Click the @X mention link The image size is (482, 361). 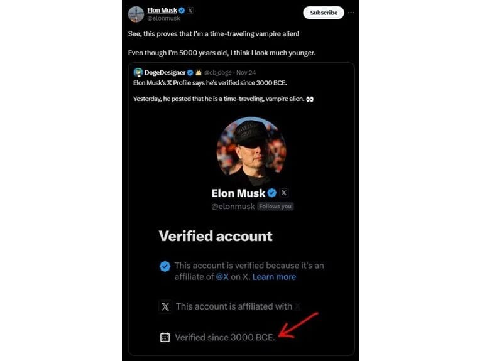[x=222, y=277]
